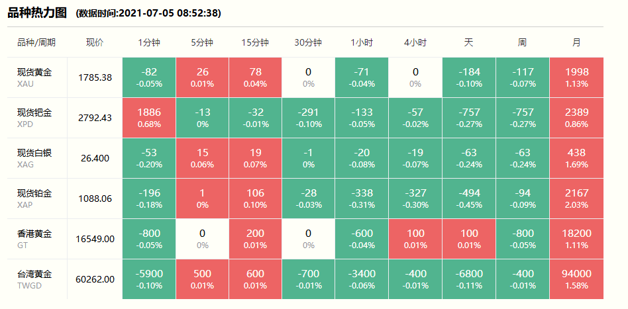Click the red 1886 cell for 现货钯金
Image resolution: width=628 pixels, height=309 pixels.
point(149,117)
